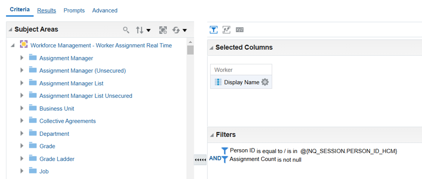Switch to the Prompts tab
Screen dimensions: 422x179
[74, 10]
